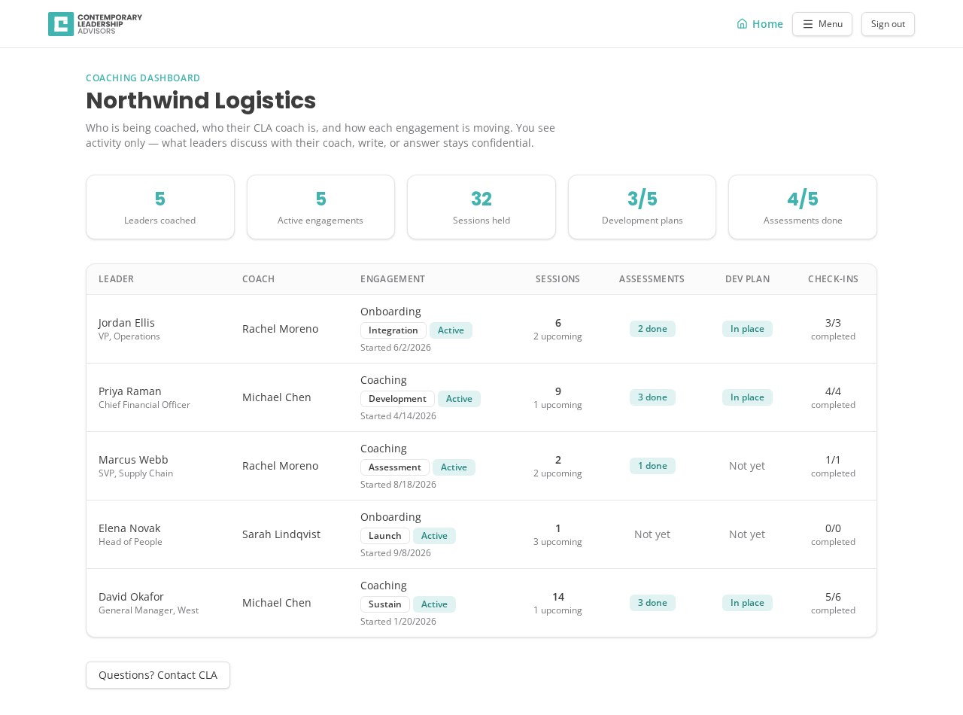Click the Questions? Contact CLA button

[x=158, y=675]
